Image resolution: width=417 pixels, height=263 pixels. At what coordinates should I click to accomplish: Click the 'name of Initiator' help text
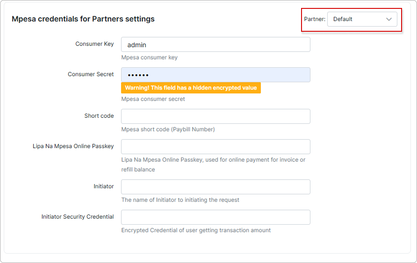click(180, 200)
